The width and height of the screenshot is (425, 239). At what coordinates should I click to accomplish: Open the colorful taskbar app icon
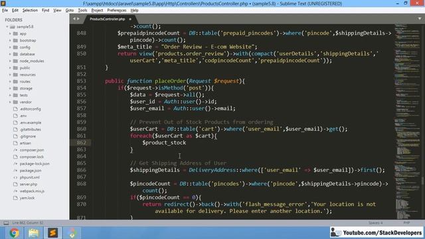point(72,233)
